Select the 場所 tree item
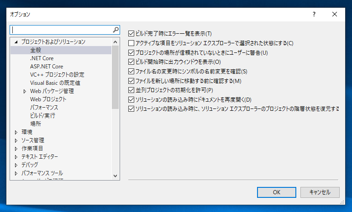 [x=36, y=124]
